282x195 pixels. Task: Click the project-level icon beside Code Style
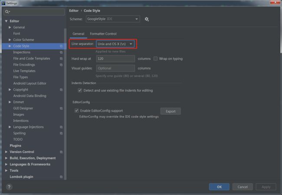click(61, 46)
